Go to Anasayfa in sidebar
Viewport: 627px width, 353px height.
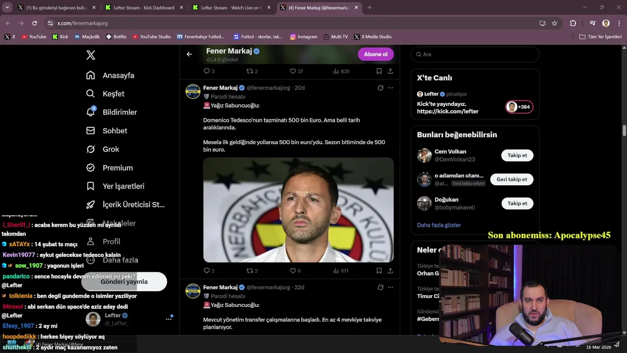(x=110, y=76)
